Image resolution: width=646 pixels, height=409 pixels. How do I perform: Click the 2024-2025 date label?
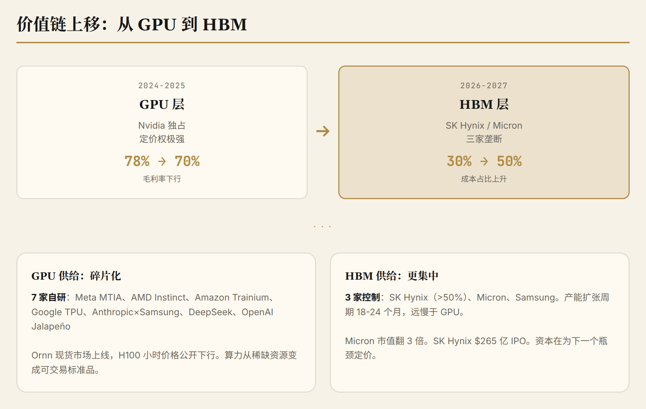point(162,85)
